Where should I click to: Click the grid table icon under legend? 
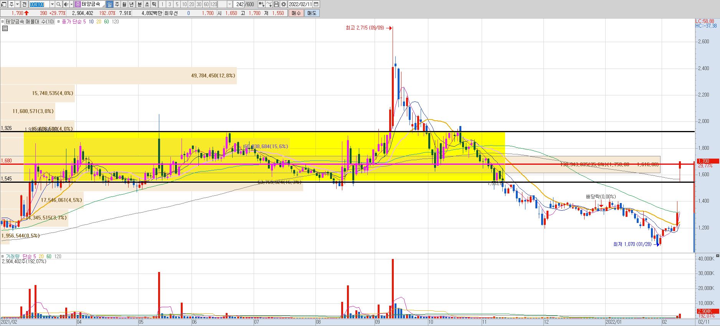[5, 28]
